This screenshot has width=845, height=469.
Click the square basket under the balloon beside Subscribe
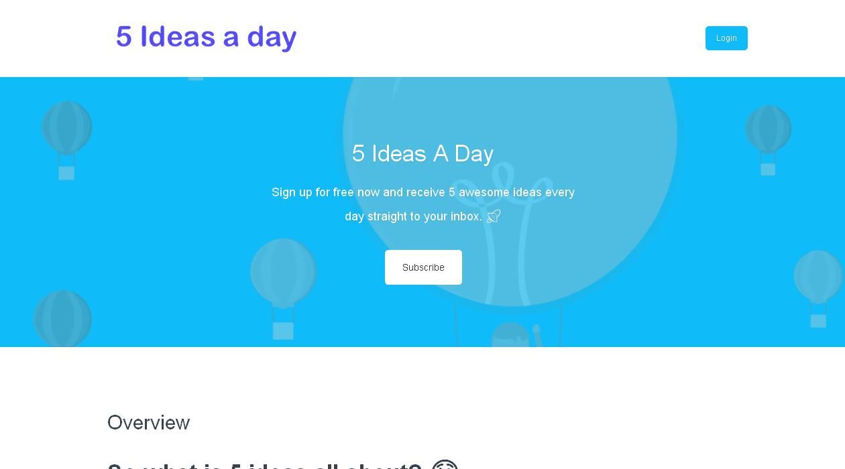283,330
